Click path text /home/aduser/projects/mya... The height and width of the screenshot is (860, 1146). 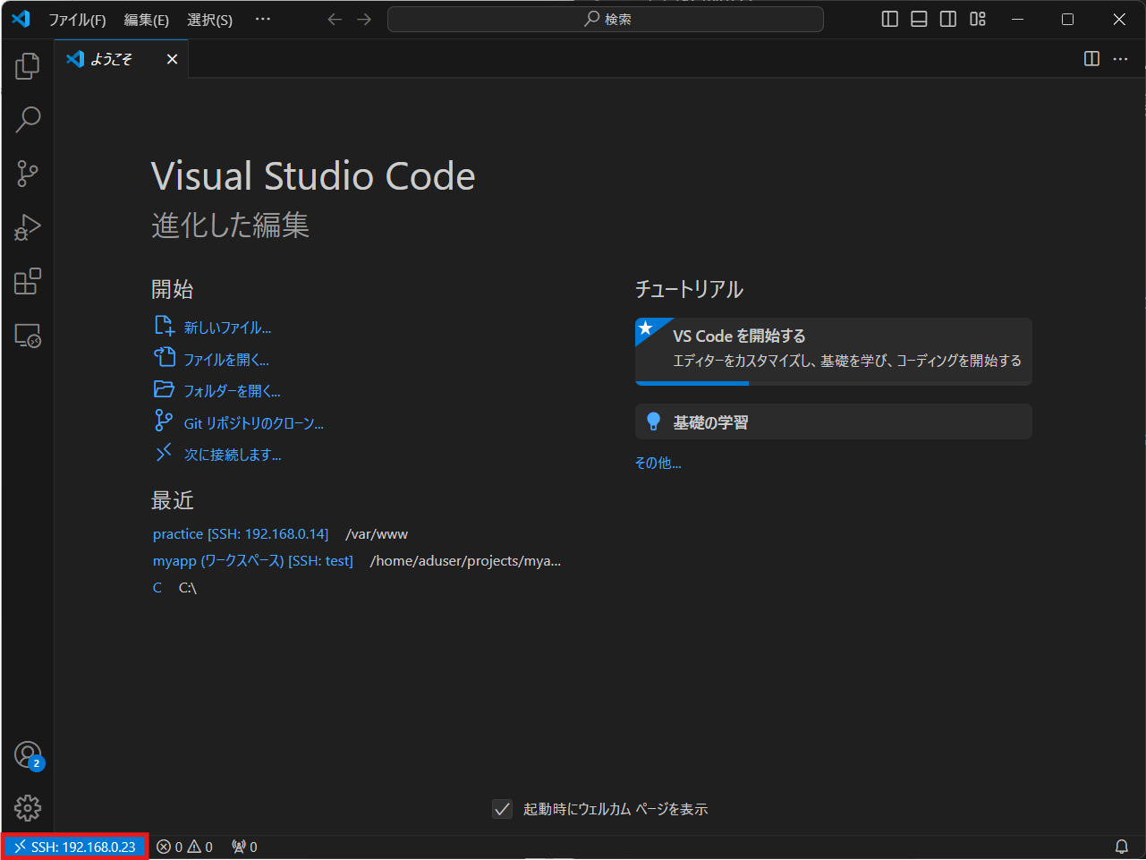point(465,561)
